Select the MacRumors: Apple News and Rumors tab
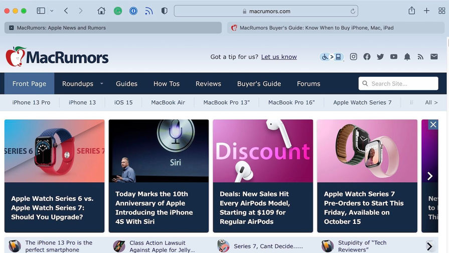 (113, 28)
